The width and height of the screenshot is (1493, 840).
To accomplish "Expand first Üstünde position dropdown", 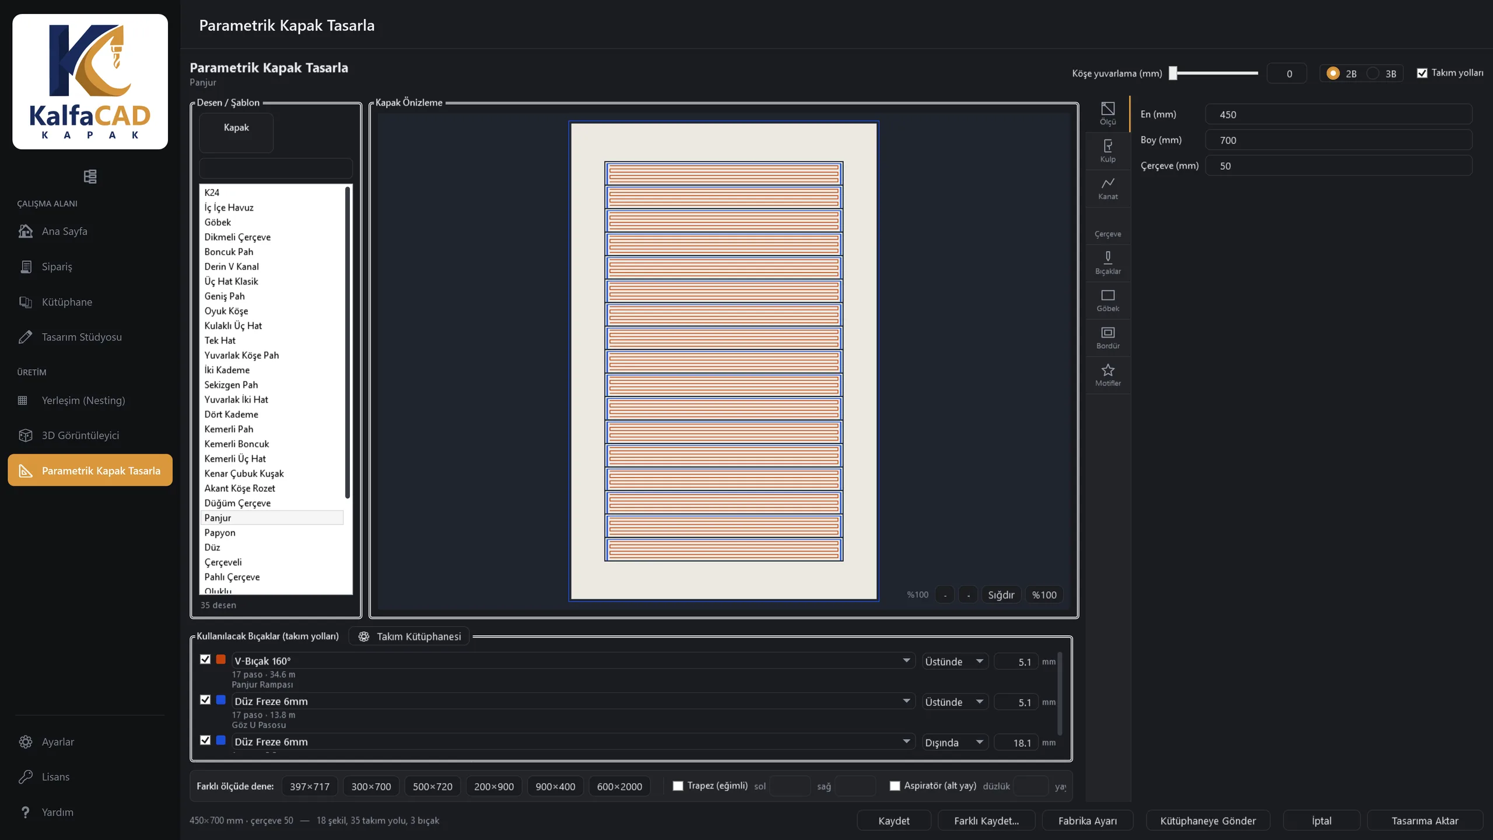I will coord(955,661).
